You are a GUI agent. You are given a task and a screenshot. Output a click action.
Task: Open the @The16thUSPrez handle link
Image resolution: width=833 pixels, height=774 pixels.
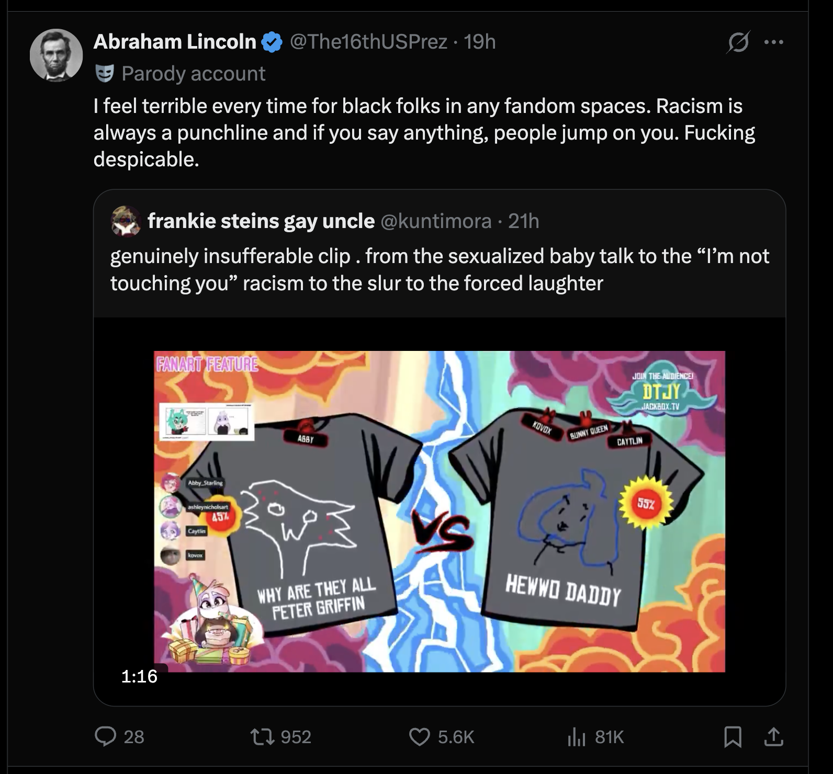click(368, 42)
